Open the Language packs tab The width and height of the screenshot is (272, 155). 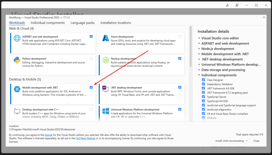coord(83,23)
